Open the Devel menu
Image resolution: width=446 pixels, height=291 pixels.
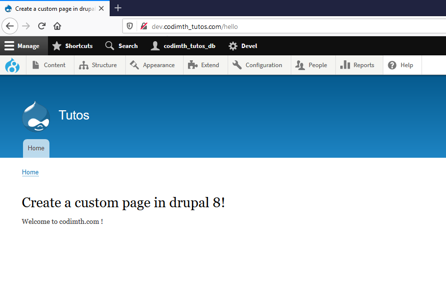point(242,46)
